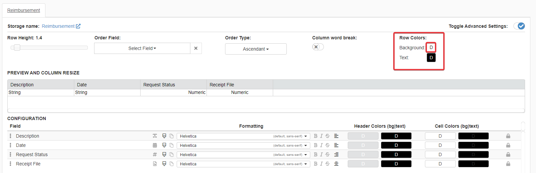Open the Order Field Select Field dropdown

tap(142, 48)
